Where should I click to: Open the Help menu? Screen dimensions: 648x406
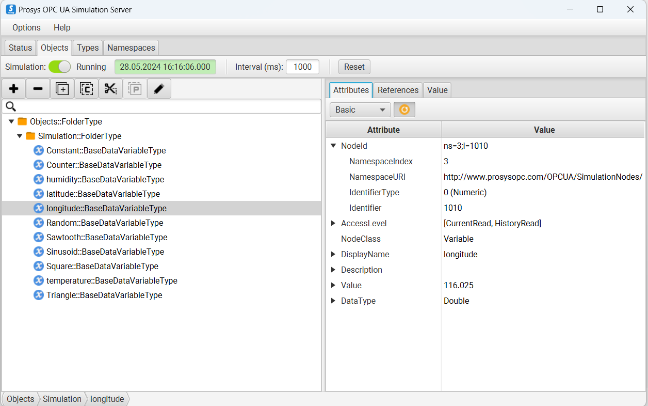(62, 27)
